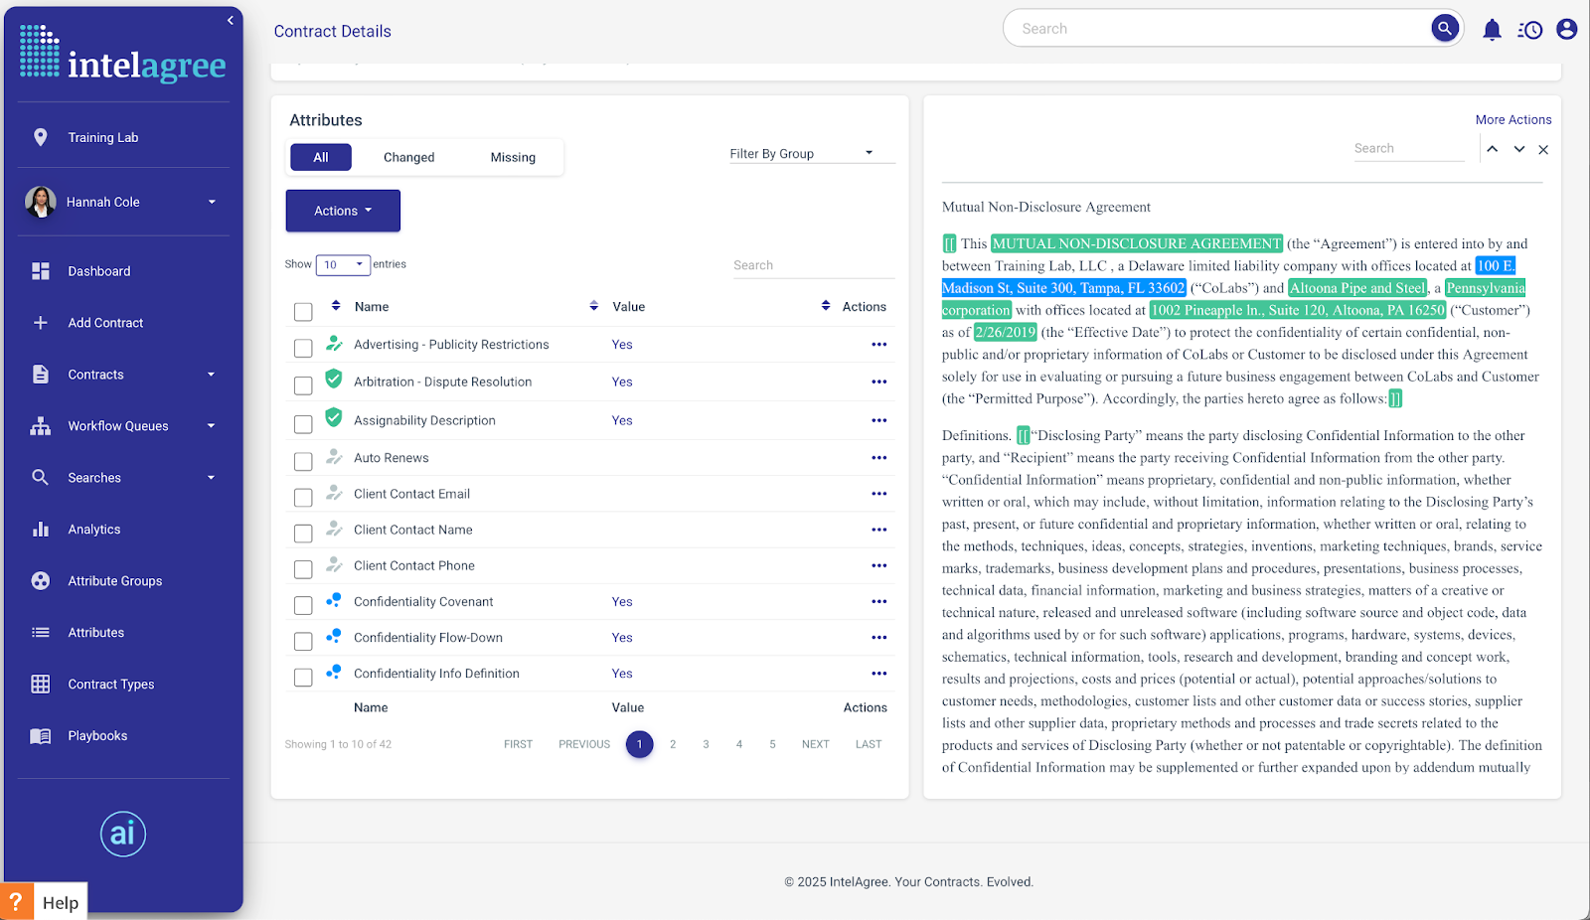1590x920 pixels.
Task: Open row actions for Advertising - Publicity Restrictions
Action: (878, 345)
